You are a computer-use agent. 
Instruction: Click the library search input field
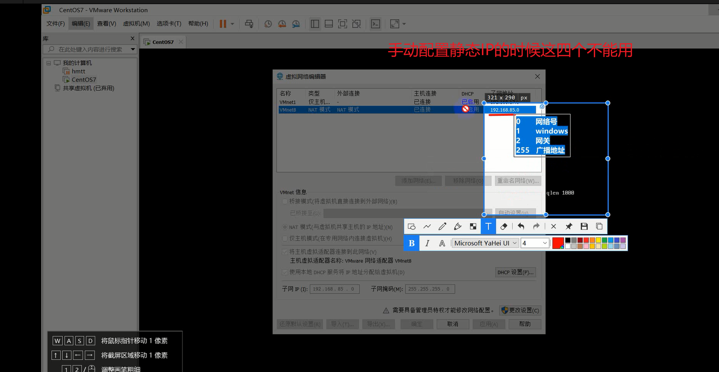[90, 49]
